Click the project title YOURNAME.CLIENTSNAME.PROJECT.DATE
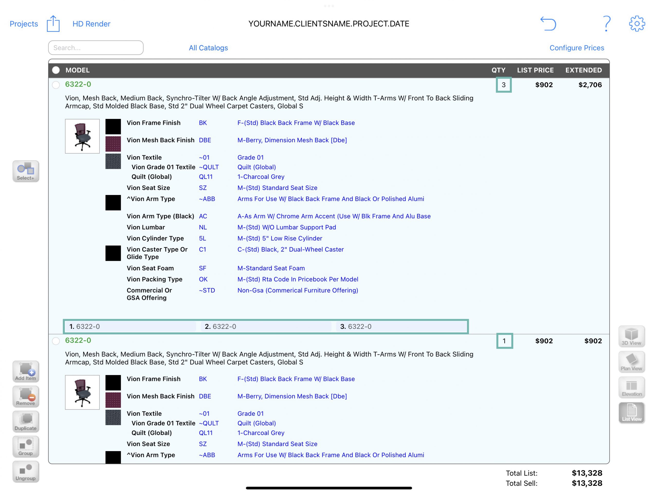The width and height of the screenshot is (658, 493). (x=329, y=24)
